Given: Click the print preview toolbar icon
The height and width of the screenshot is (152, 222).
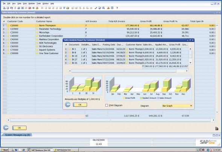Looking at the screenshot, I should (4, 8).
